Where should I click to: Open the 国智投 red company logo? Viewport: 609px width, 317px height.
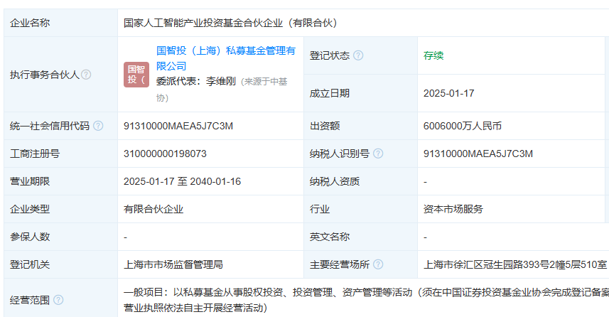pos(136,75)
